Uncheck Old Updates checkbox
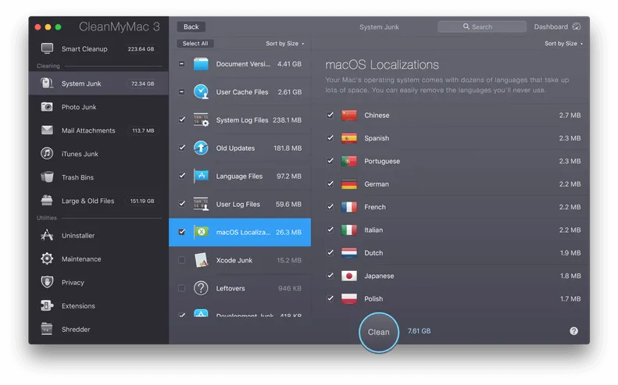Screen dimensions: 618x385 182,148
